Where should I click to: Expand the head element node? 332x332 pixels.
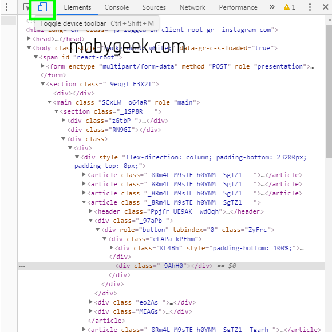pyautogui.click(x=29, y=38)
